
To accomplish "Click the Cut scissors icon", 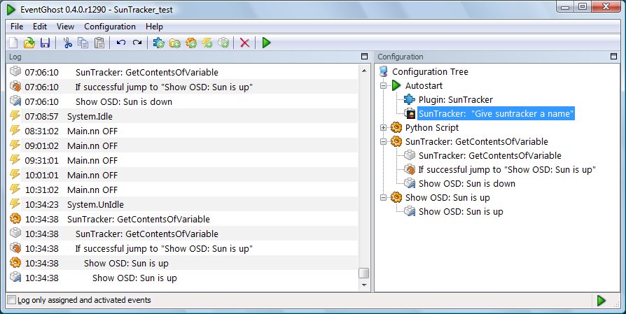I will (67, 43).
